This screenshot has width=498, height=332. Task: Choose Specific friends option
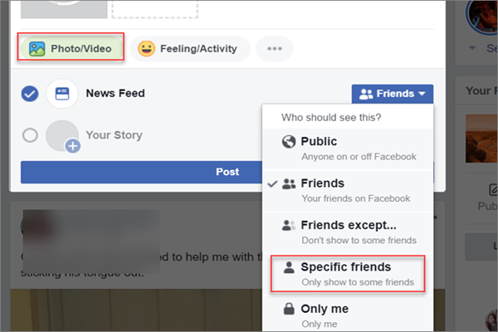(x=348, y=274)
